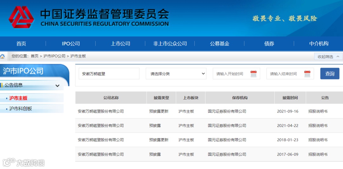Click 预披露 in the 2021-04-22 row

(x=155, y=125)
